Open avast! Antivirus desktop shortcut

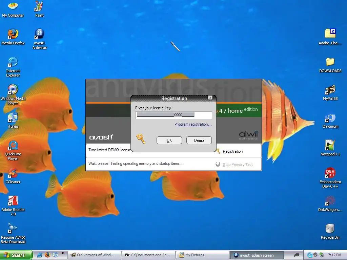[x=39, y=39]
